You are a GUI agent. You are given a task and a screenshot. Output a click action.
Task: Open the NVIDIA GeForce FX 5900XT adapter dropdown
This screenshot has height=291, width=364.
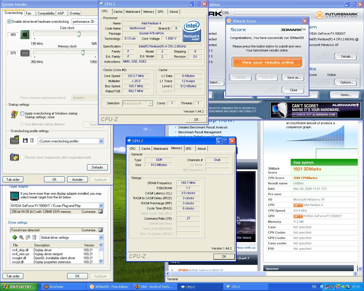(x=57, y=206)
